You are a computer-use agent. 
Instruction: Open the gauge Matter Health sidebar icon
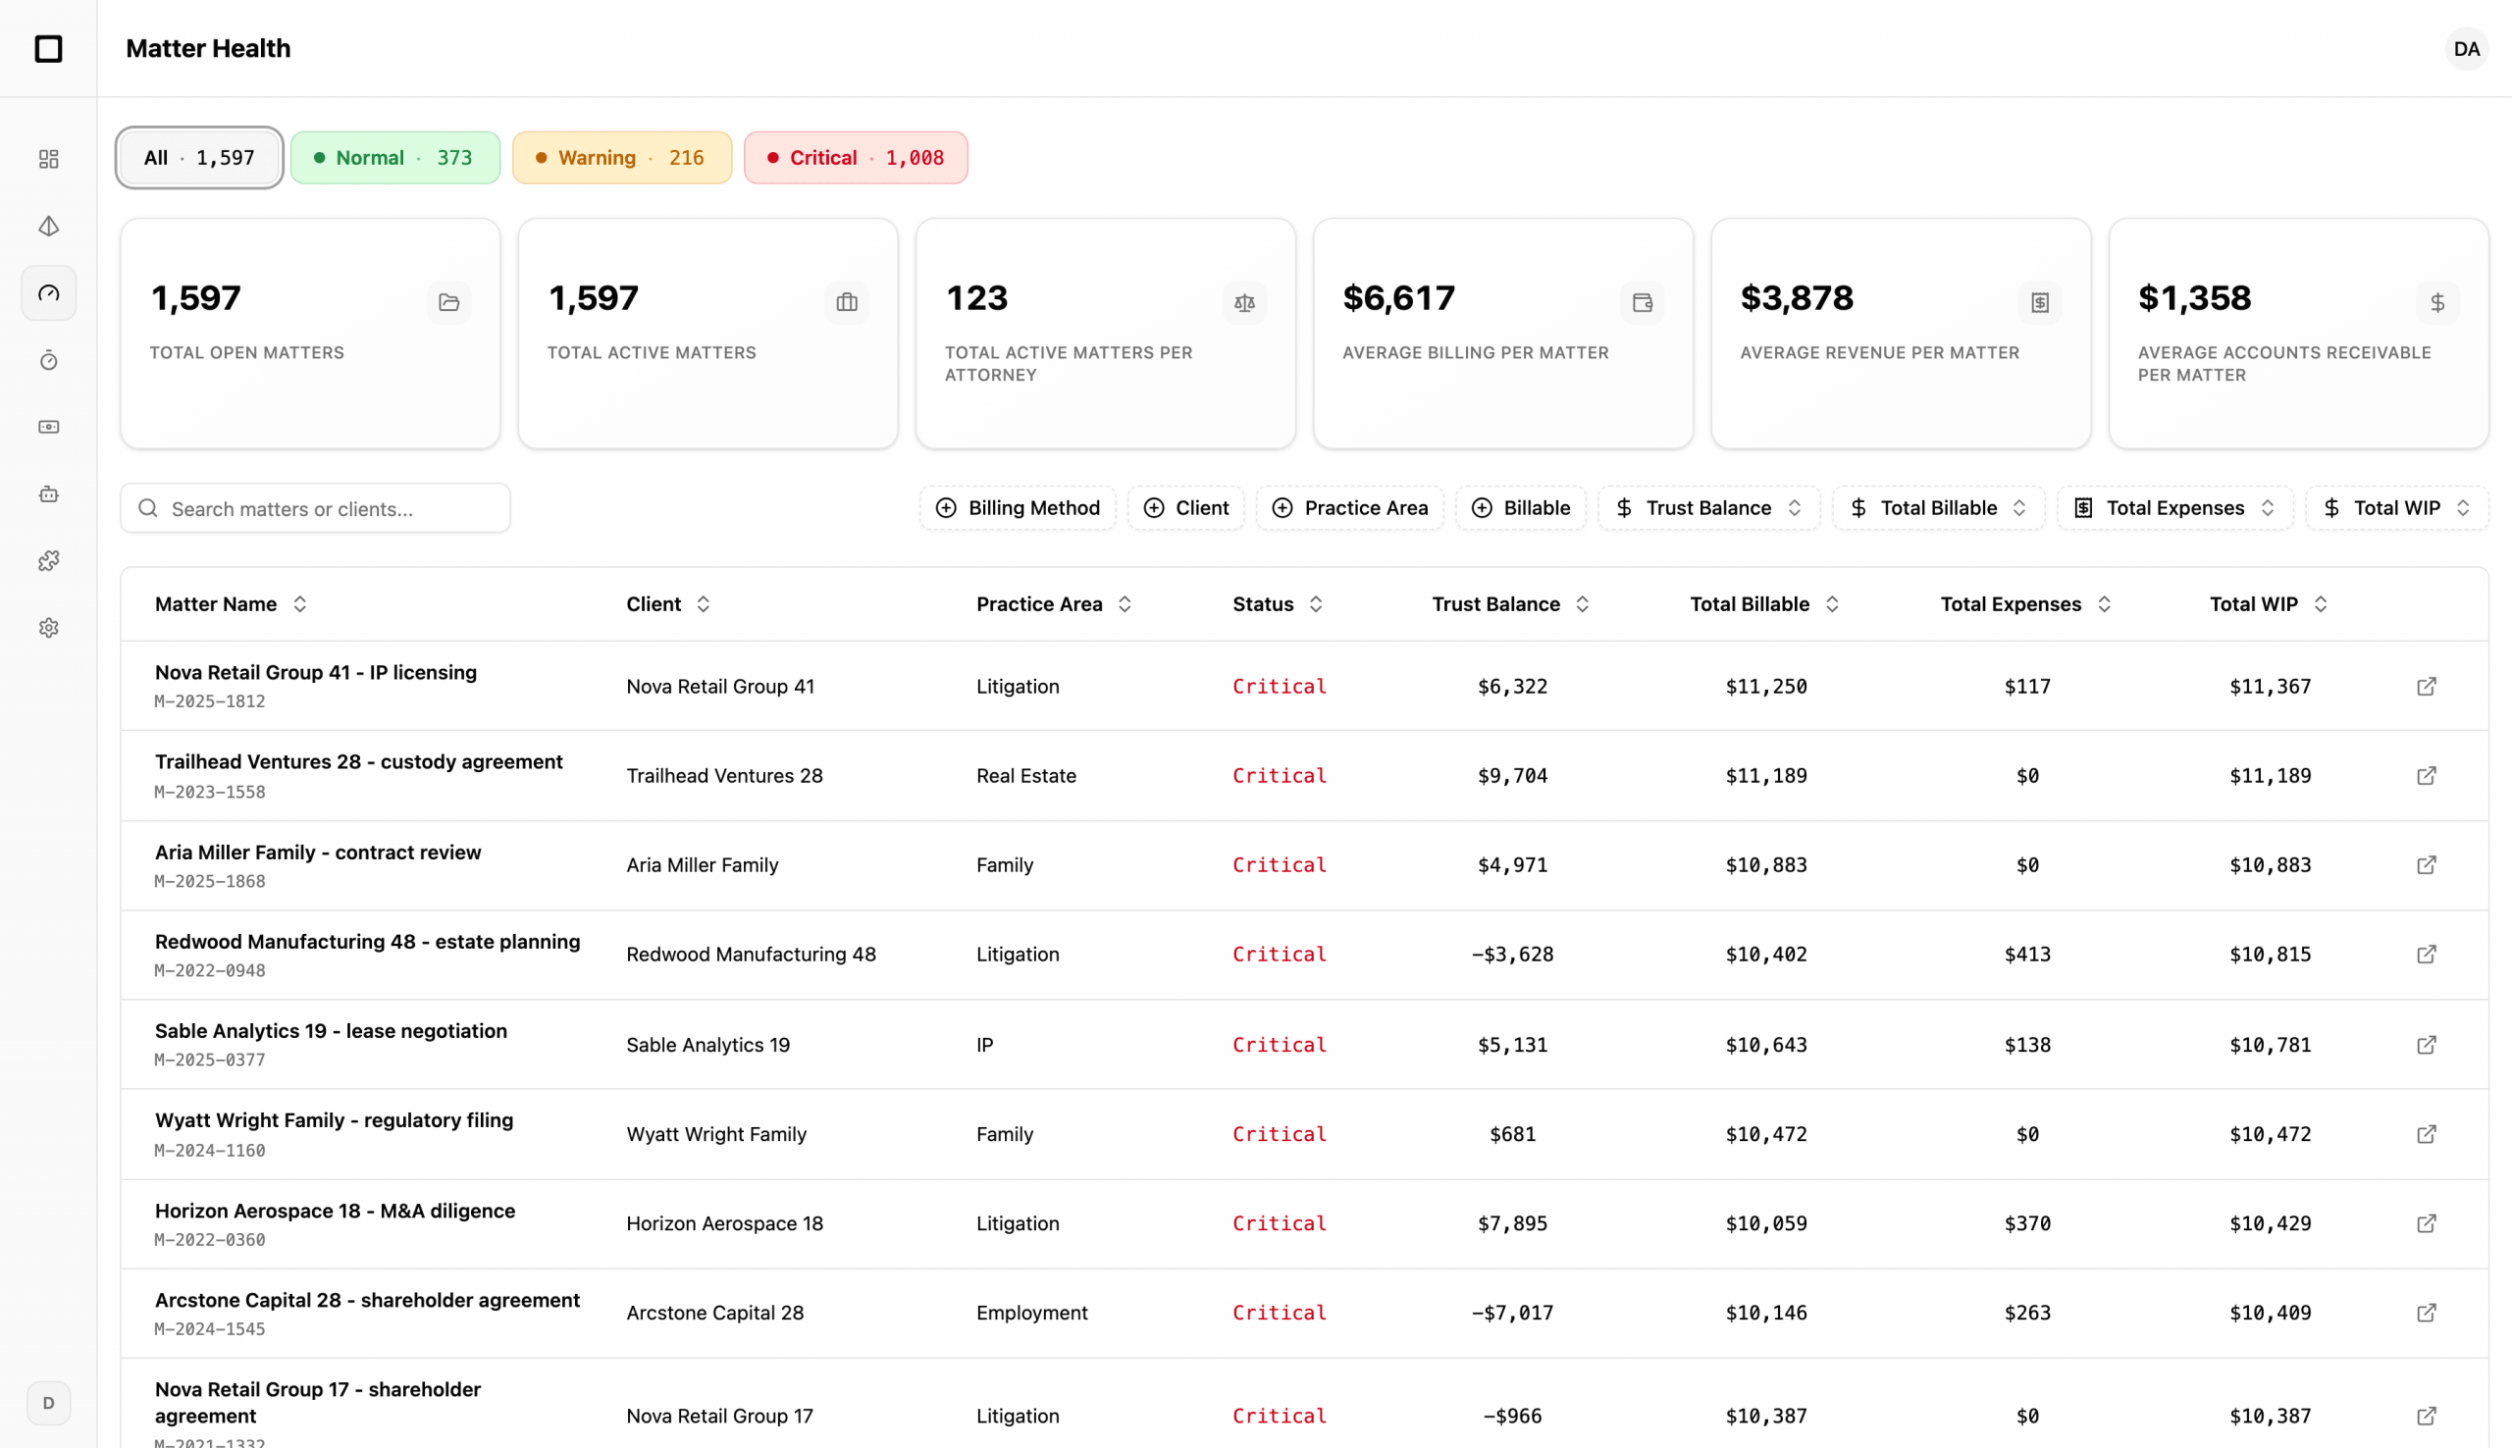pos(48,293)
